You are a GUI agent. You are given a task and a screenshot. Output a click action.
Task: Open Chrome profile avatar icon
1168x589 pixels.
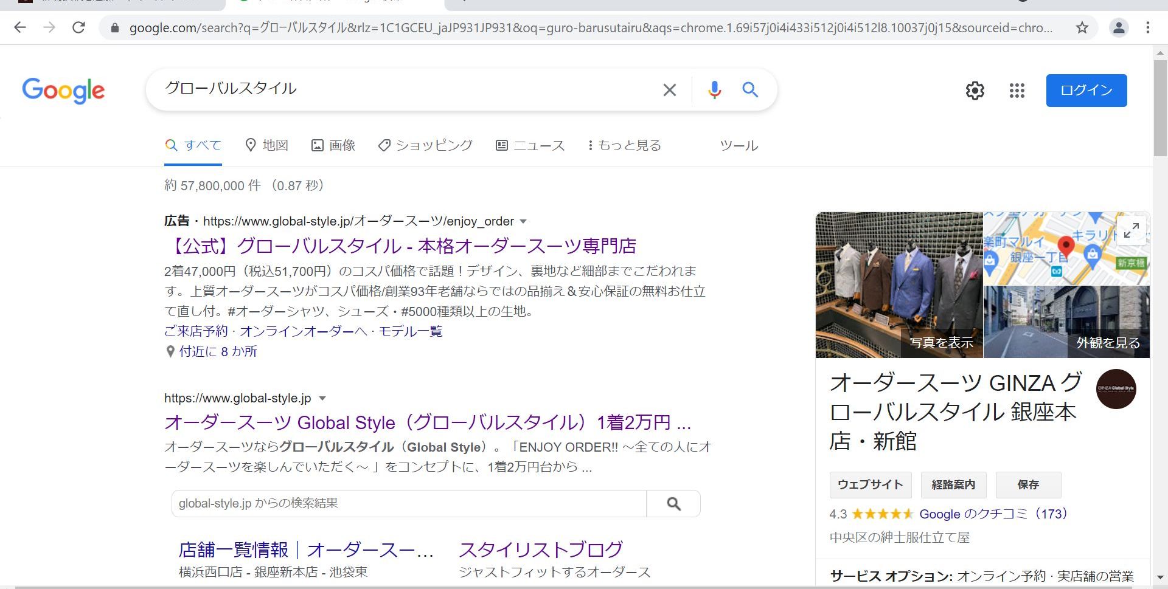[x=1118, y=27]
